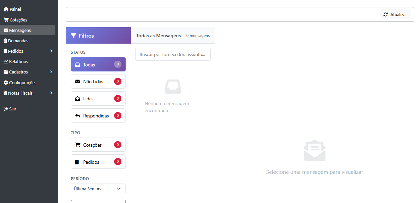The width and height of the screenshot is (419, 203).
Task: Click the refresh icon beside Atualizar
Action: (385, 14)
